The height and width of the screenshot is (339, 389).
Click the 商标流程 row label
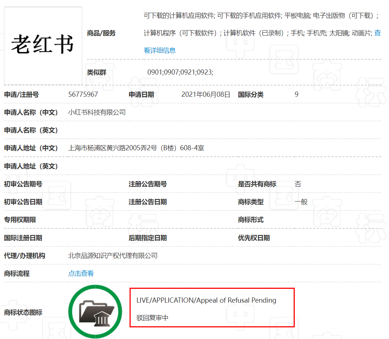point(17,274)
